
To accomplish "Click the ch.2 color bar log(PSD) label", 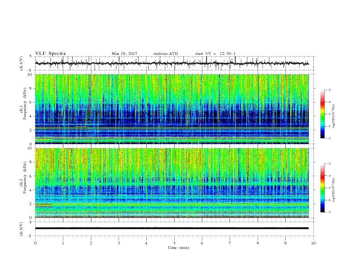I will click(333, 190).
